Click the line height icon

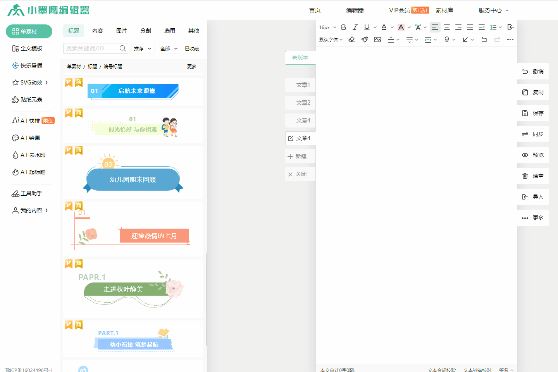[x=493, y=27]
